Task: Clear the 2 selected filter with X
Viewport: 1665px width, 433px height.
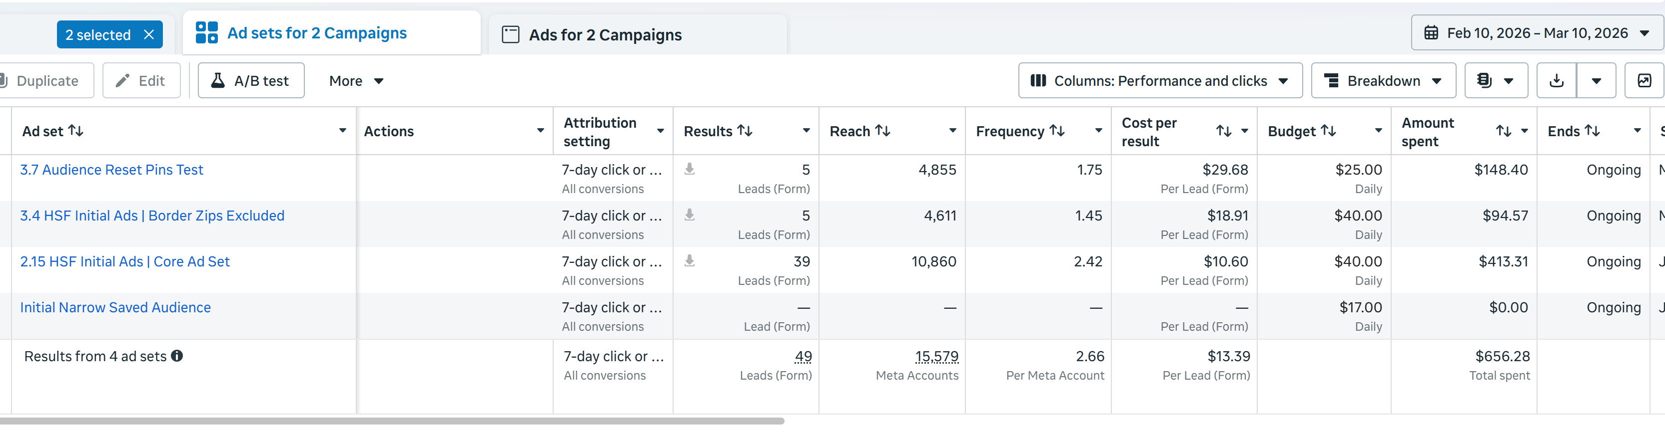Action: pyautogui.click(x=149, y=35)
